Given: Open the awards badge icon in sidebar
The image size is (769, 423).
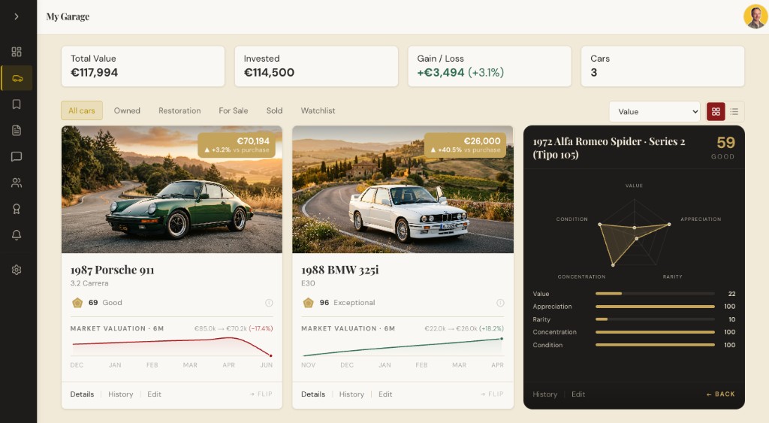Looking at the screenshot, I should 17,209.
